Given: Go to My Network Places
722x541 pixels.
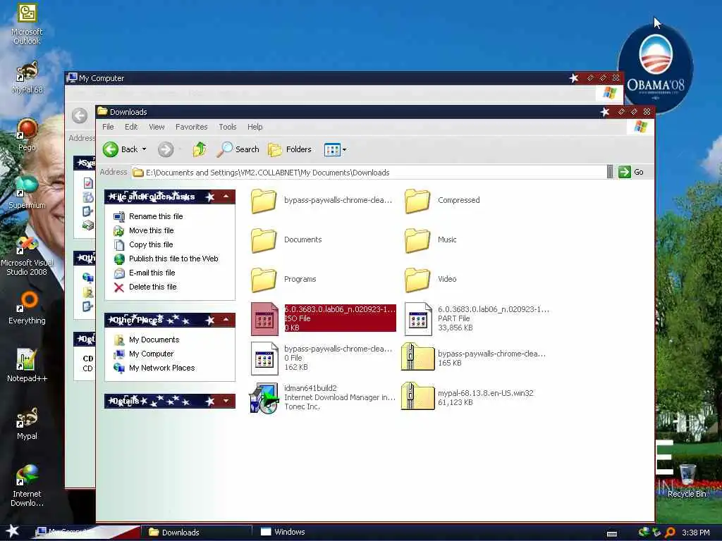Looking at the screenshot, I should point(161,368).
